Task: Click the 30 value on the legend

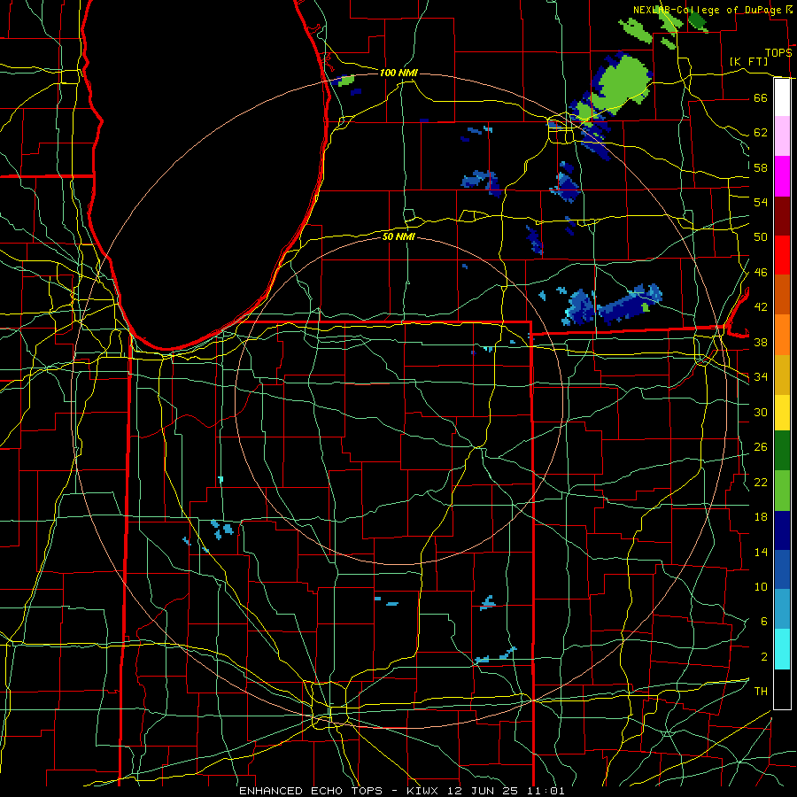Action: click(761, 412)
